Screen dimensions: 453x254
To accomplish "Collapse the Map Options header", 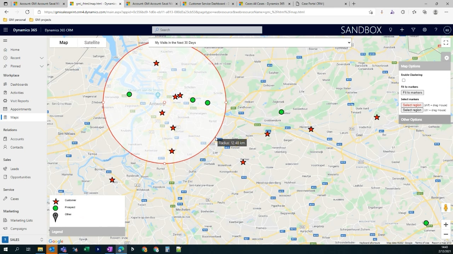I will click(425, 66).
